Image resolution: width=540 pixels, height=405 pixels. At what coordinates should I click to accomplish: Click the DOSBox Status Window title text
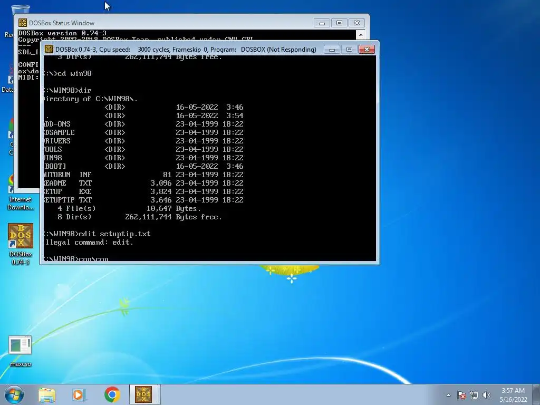(62, 23)
